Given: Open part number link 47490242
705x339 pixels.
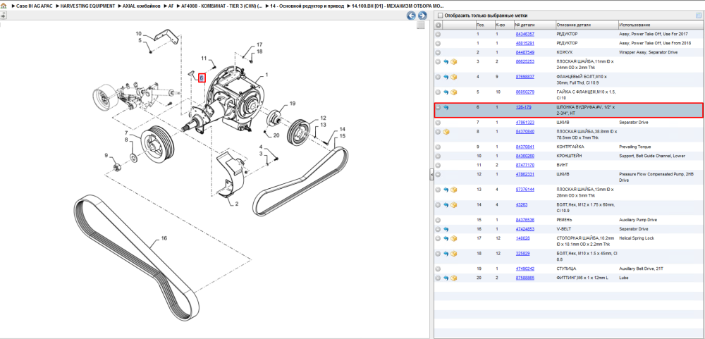Looking at the screenshot, I should tap(525, 269).
